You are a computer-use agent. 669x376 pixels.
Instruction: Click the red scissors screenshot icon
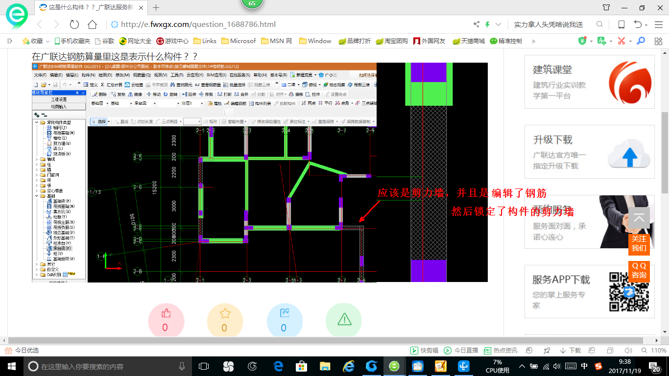pos(621,41)
